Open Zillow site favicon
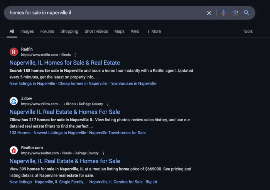Image resolution: width=270 pixels, height=190 pixels. [14, 101]
